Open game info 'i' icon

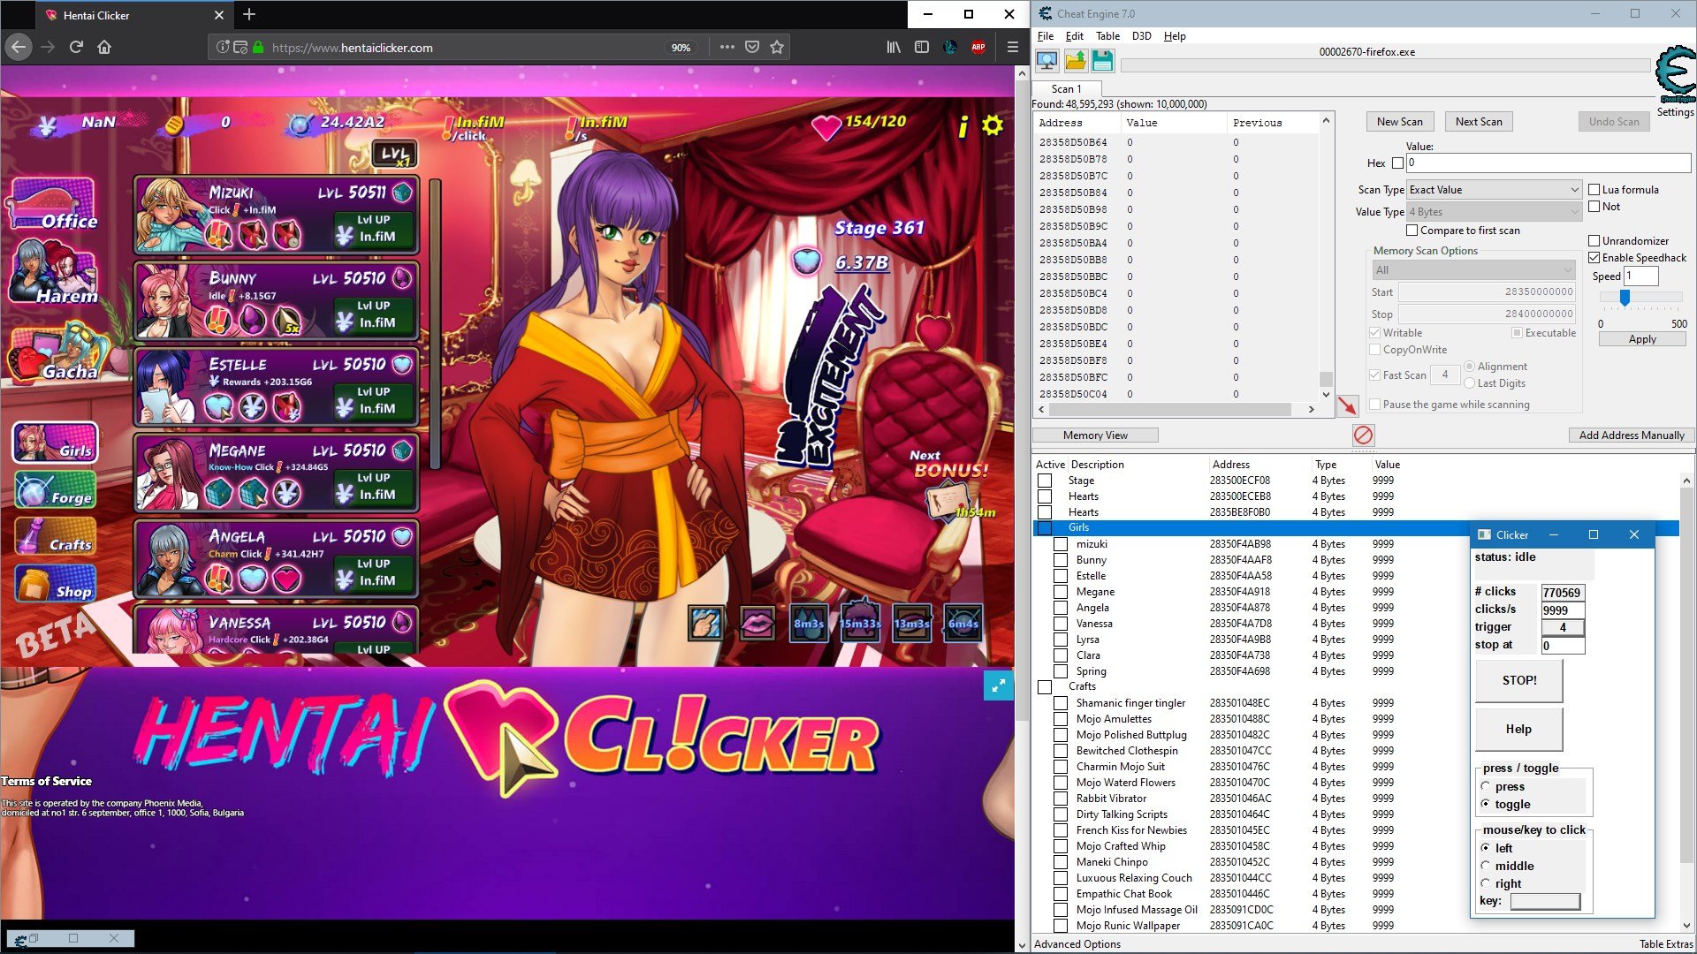pos(963,126)
